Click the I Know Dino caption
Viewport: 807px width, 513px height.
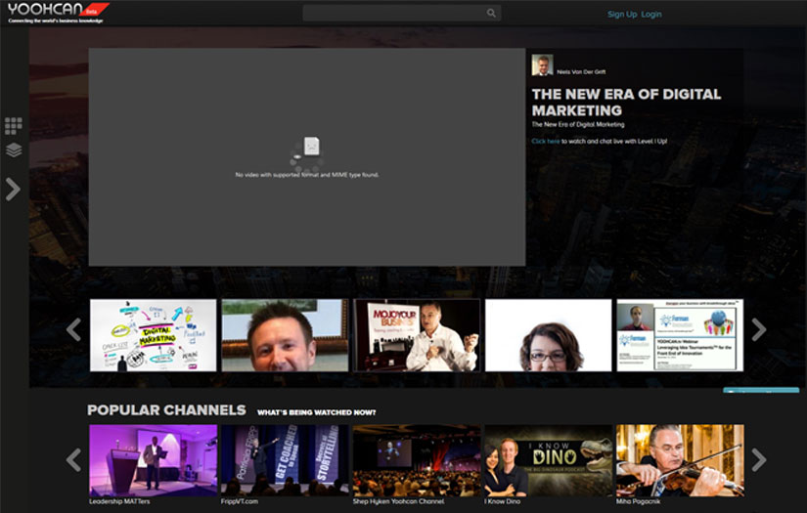pos(503,501)
